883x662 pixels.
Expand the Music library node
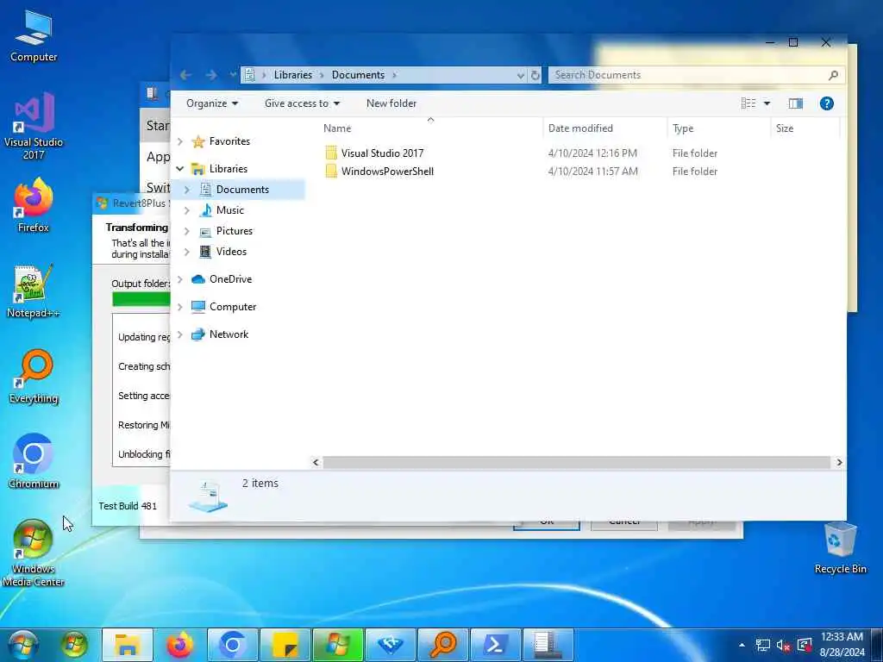(187, 210)
